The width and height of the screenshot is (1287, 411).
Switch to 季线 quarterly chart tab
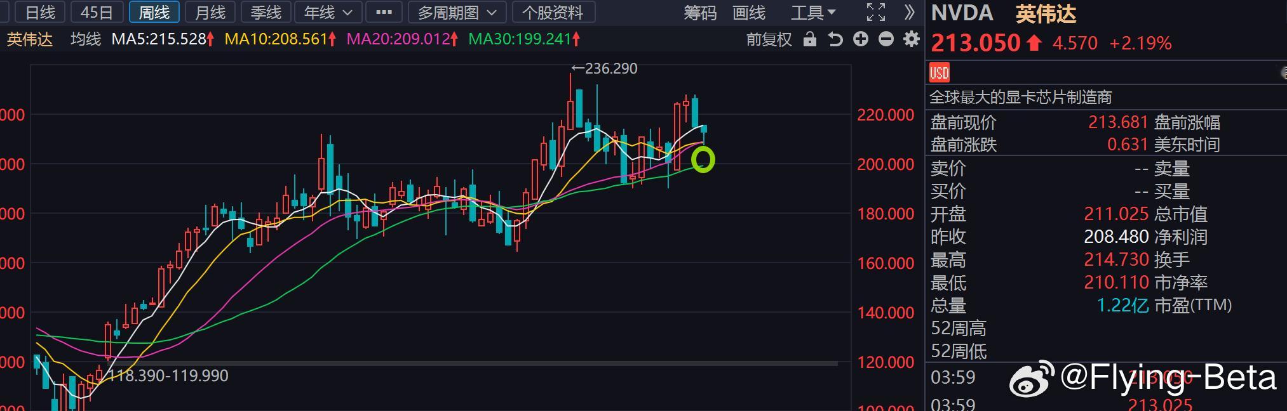(266, 12)
